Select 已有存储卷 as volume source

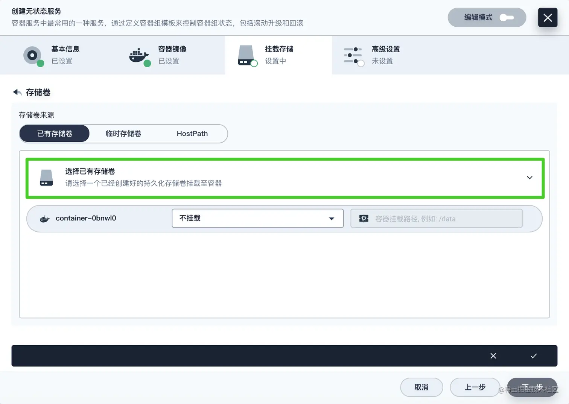[x=55, y=134]
